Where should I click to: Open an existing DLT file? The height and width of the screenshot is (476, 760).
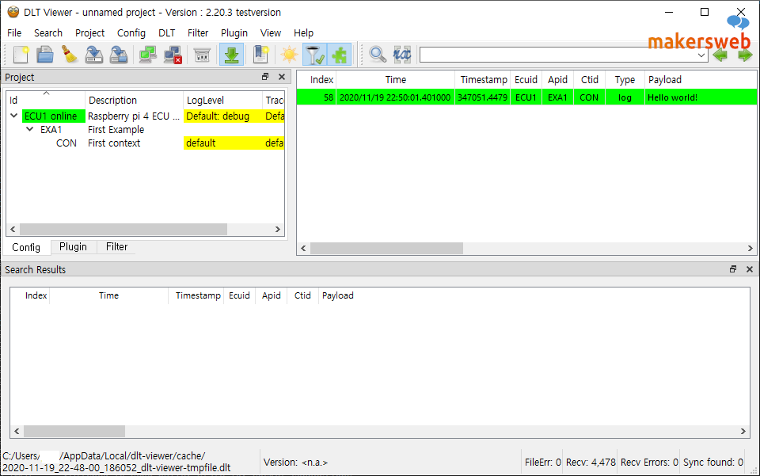click(45, 54)
